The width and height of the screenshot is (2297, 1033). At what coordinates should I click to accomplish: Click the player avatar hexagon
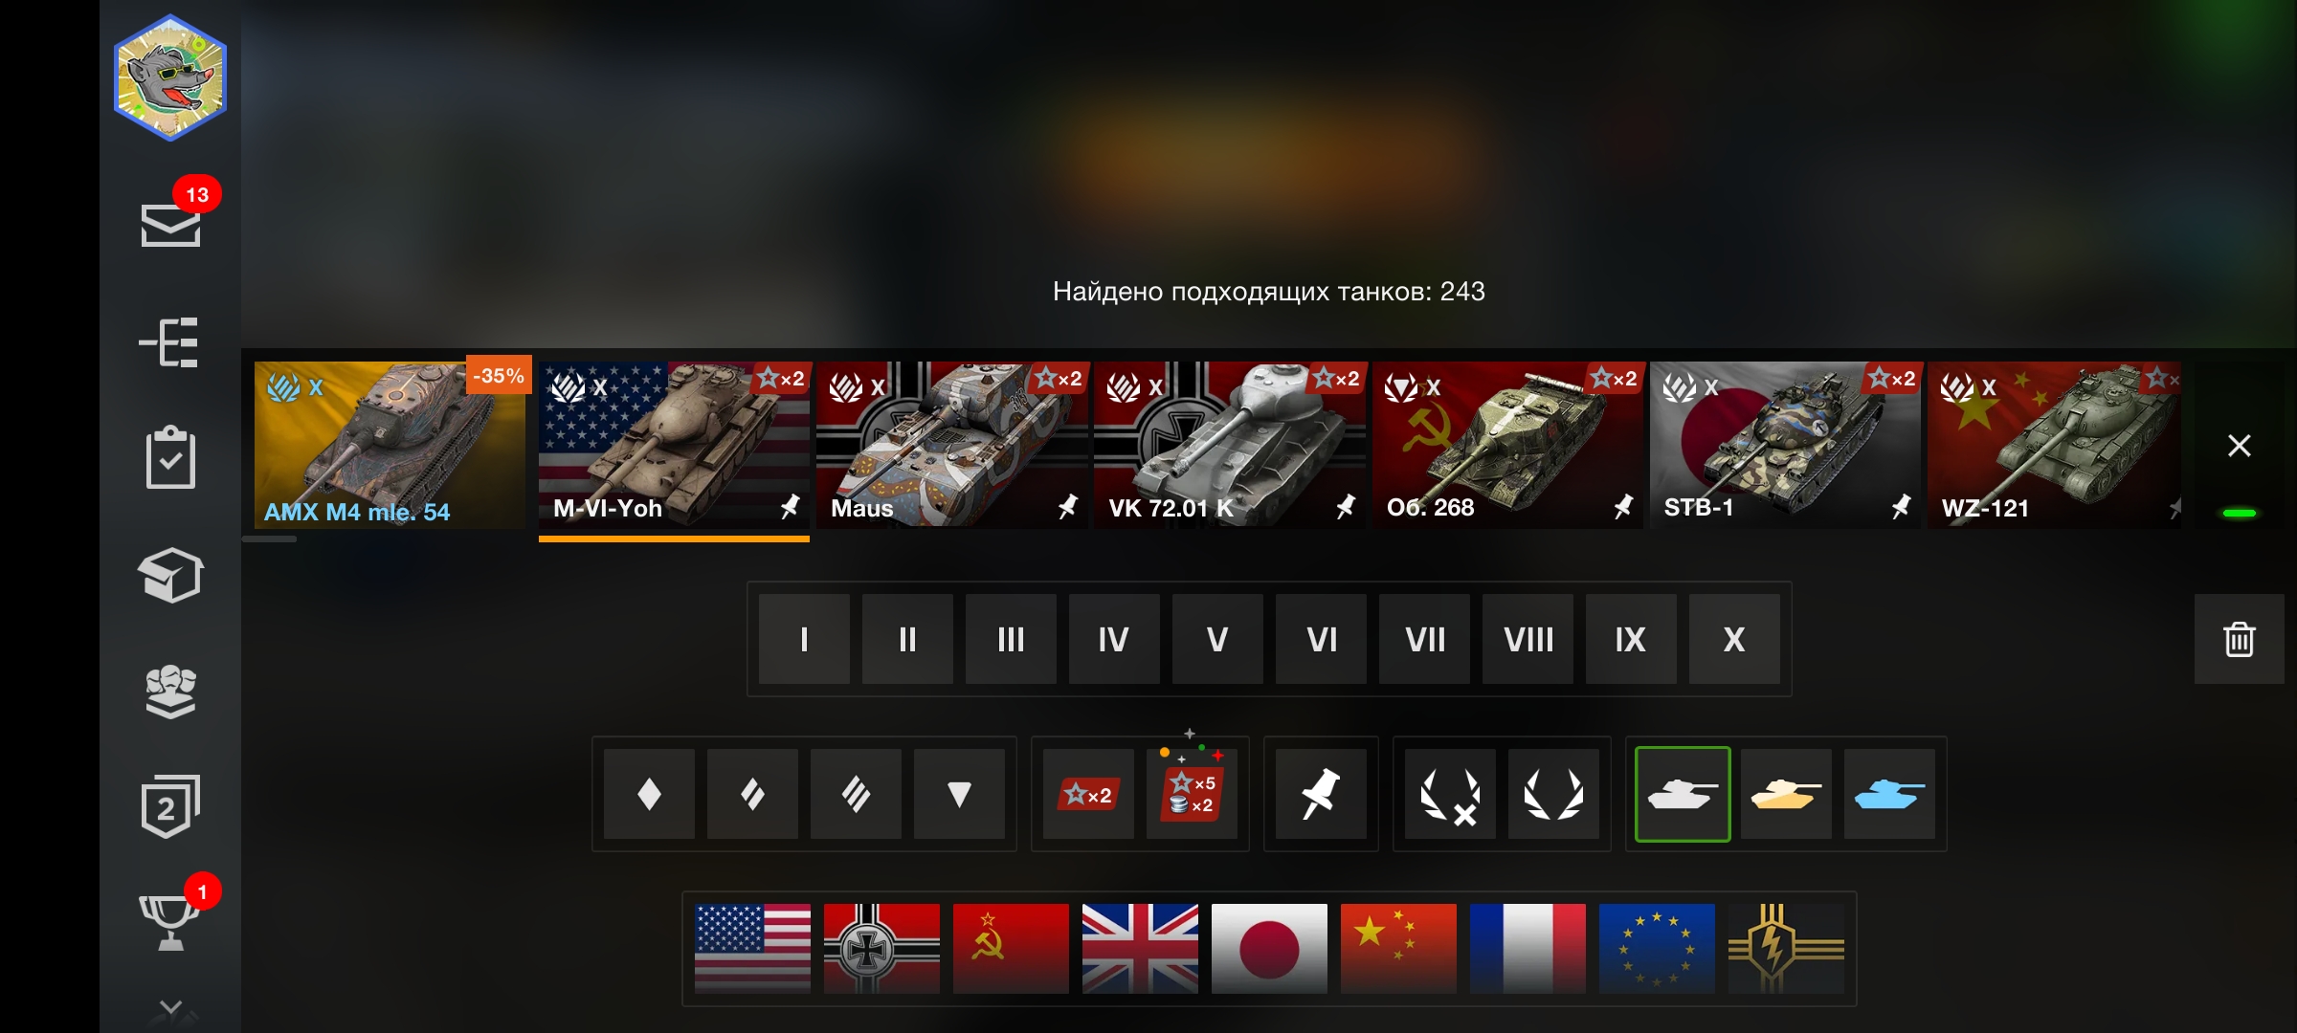click(170, 77)
